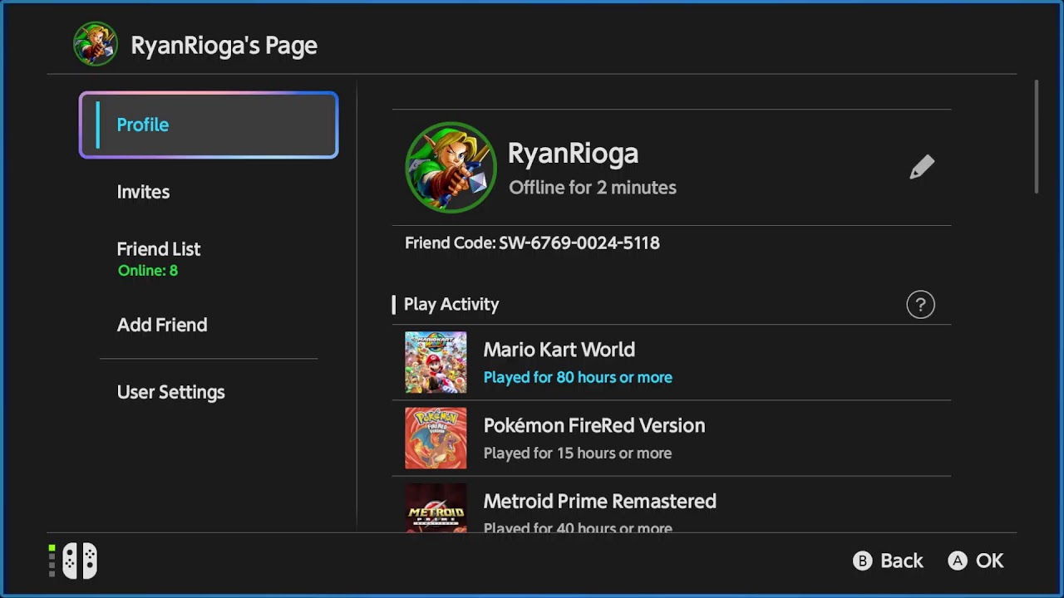Screen dimensions: 1064x598
Task: Select the Metroid Prime Remastered cover thumbnail
Action: coord(436,507)
